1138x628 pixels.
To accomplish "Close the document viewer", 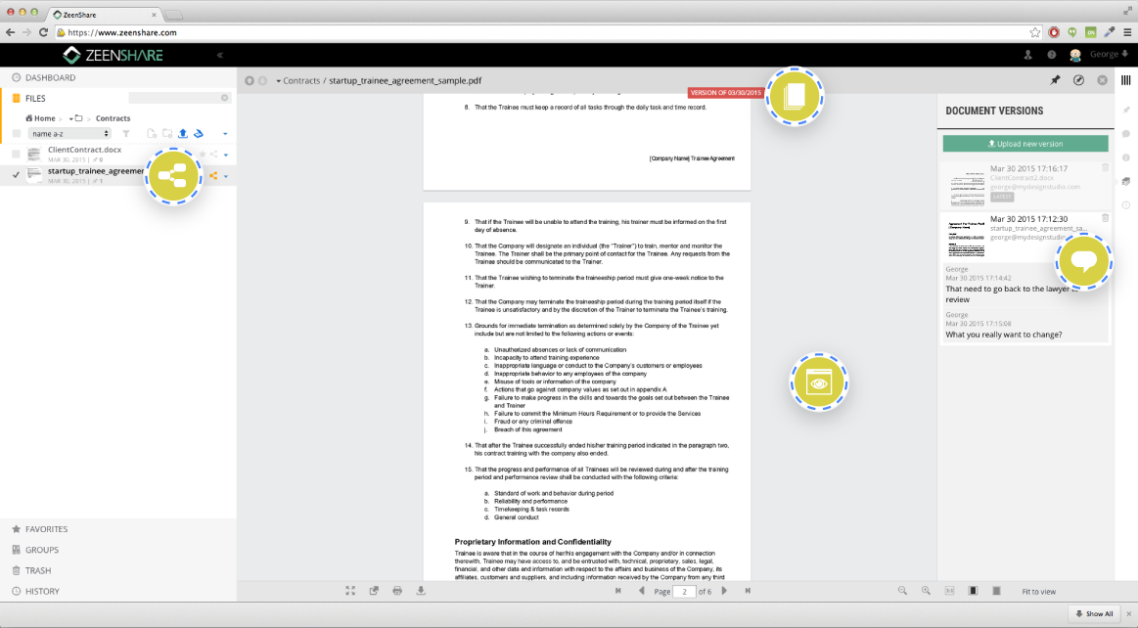I will 1103,80.
